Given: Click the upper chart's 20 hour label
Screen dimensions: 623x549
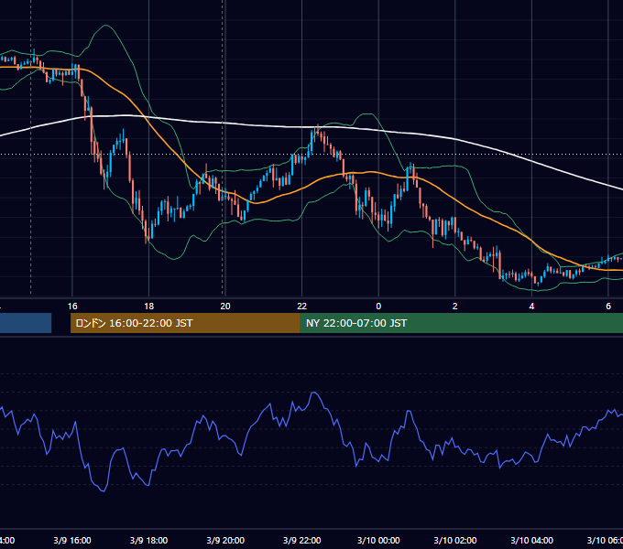Looking at the screenshot, I should click(x=225, y=307).
